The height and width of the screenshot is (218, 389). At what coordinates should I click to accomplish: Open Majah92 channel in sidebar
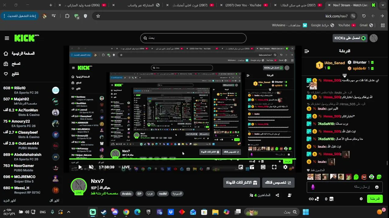pos(31,101)
